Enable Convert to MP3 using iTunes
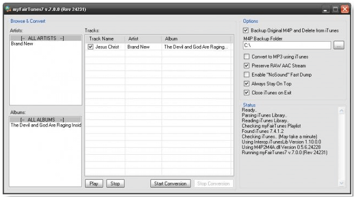354x197 pixels. [x=247, y=56]
